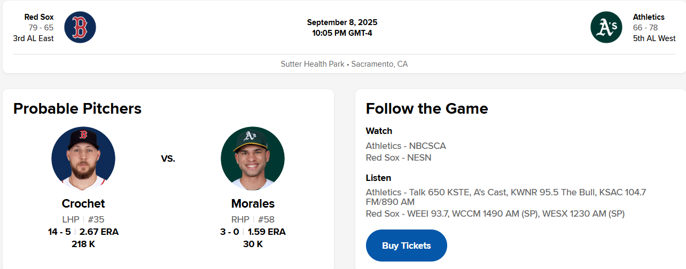Screen dimensions: 686x269
Task: Click Morales's 1.59 ERA stat
Action: (267, 232)
